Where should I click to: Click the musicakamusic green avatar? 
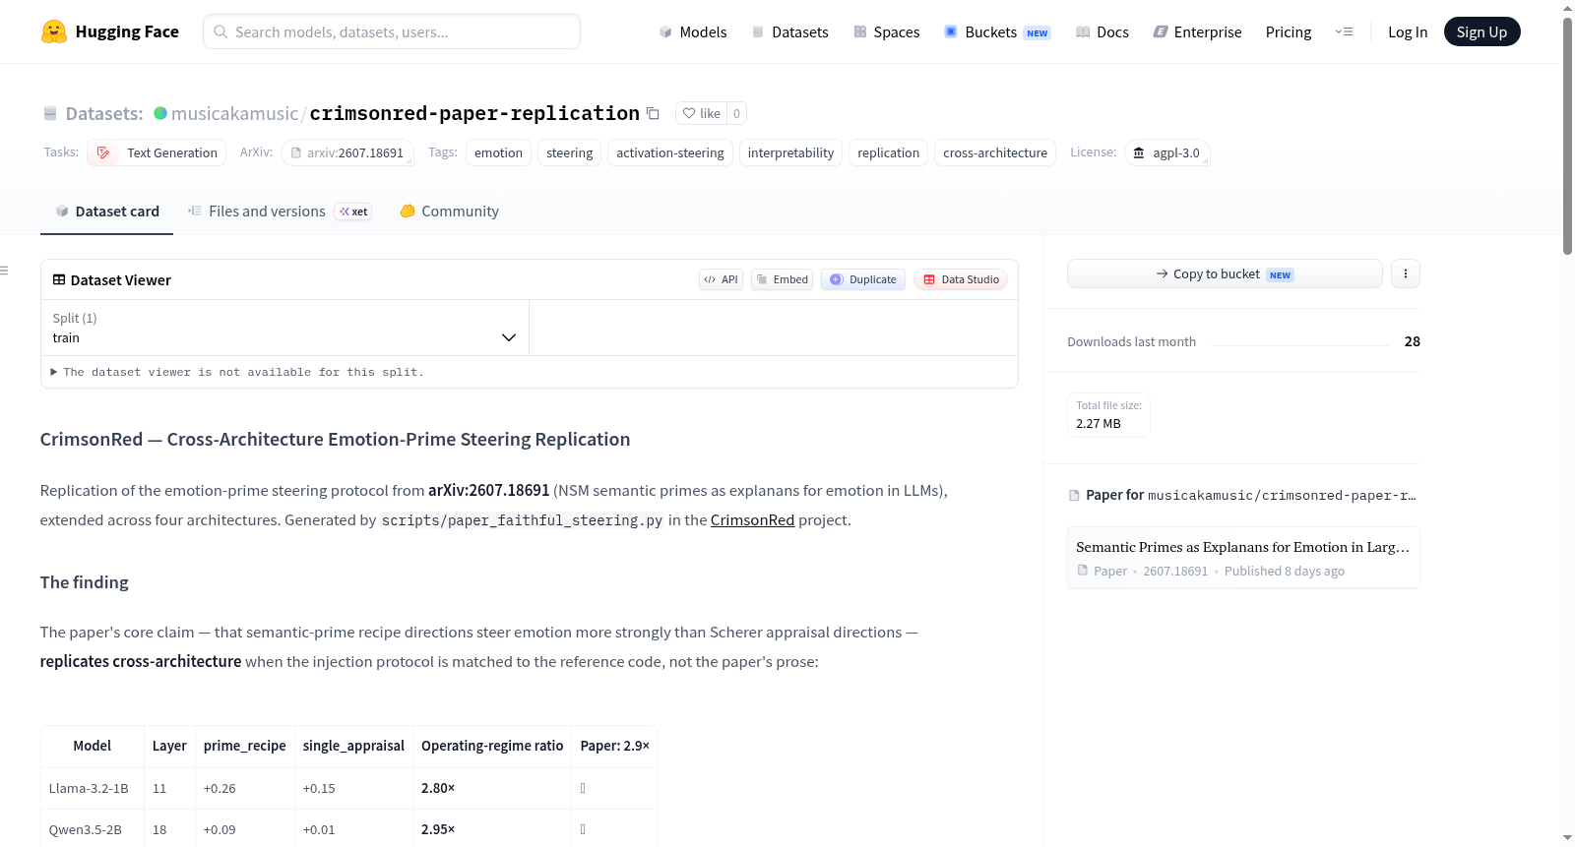160,113
